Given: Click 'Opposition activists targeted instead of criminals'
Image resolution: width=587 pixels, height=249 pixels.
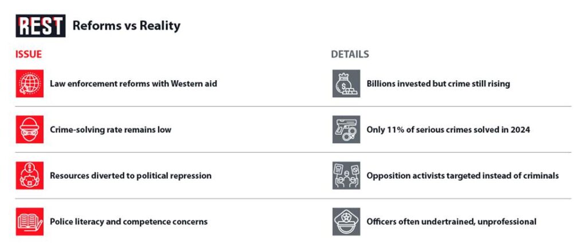Looking at the screenshot, I should pyautogui.click(x=462, y=175).
